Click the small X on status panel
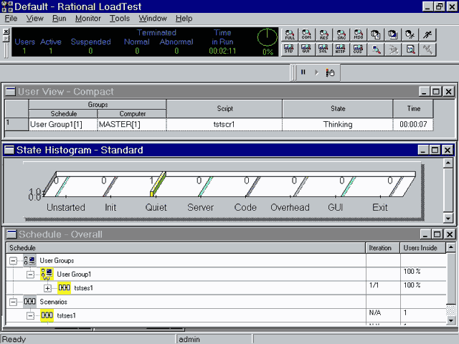 tap(6, 32)
